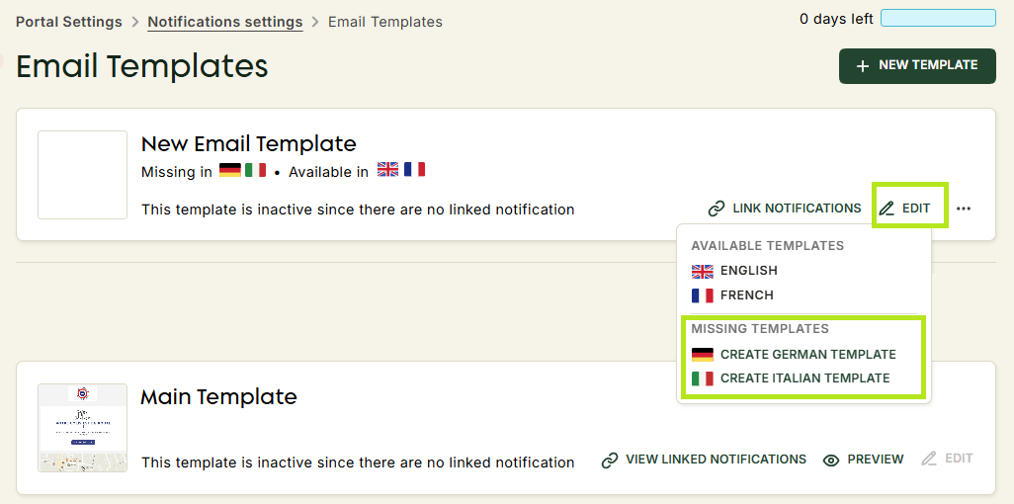Click the New Template button

tap(917, 66)
